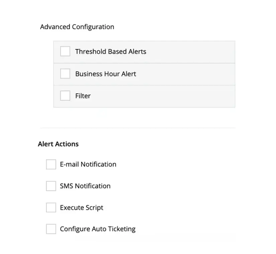Viewport: 276px width, 254px height.
Task: Check the Execute Script option
Action: pos(51,207)
